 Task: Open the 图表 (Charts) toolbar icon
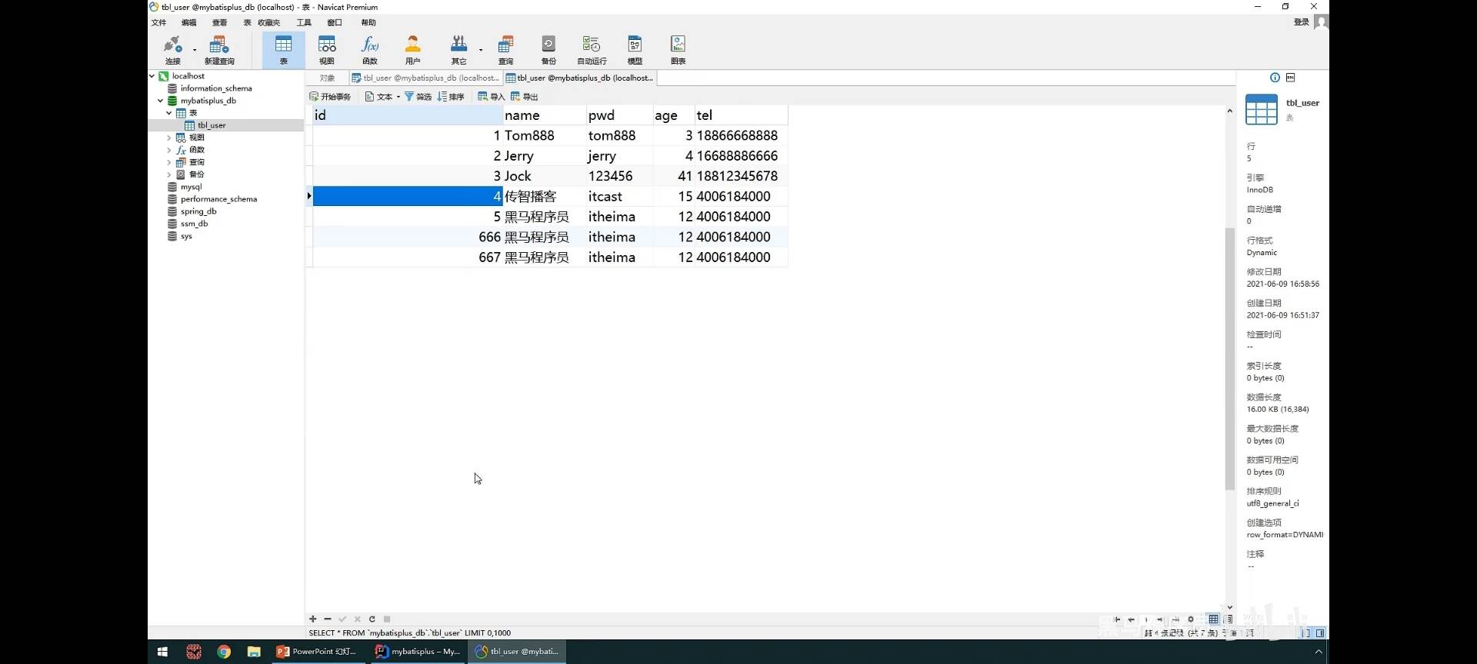coord(678,50)
